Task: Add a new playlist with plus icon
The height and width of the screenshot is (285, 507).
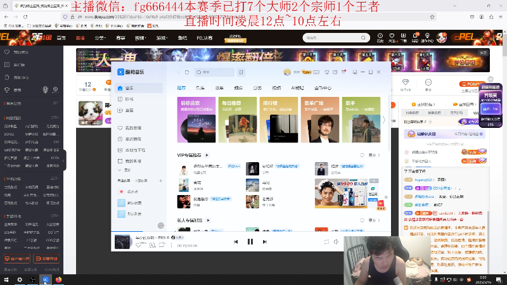Action: click(161, 180)
